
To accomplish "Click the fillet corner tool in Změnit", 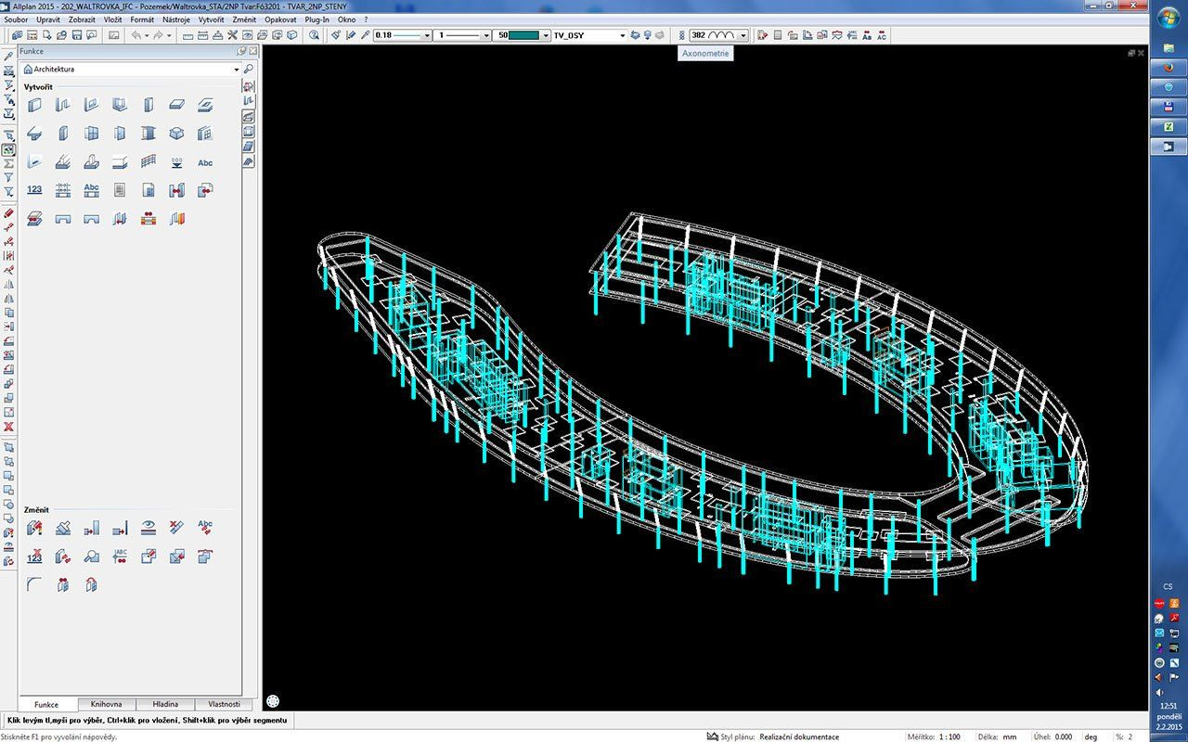I will [34, 584].
